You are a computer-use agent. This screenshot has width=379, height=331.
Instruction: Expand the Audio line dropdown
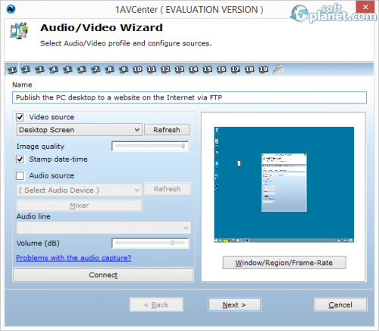(104, 228)
